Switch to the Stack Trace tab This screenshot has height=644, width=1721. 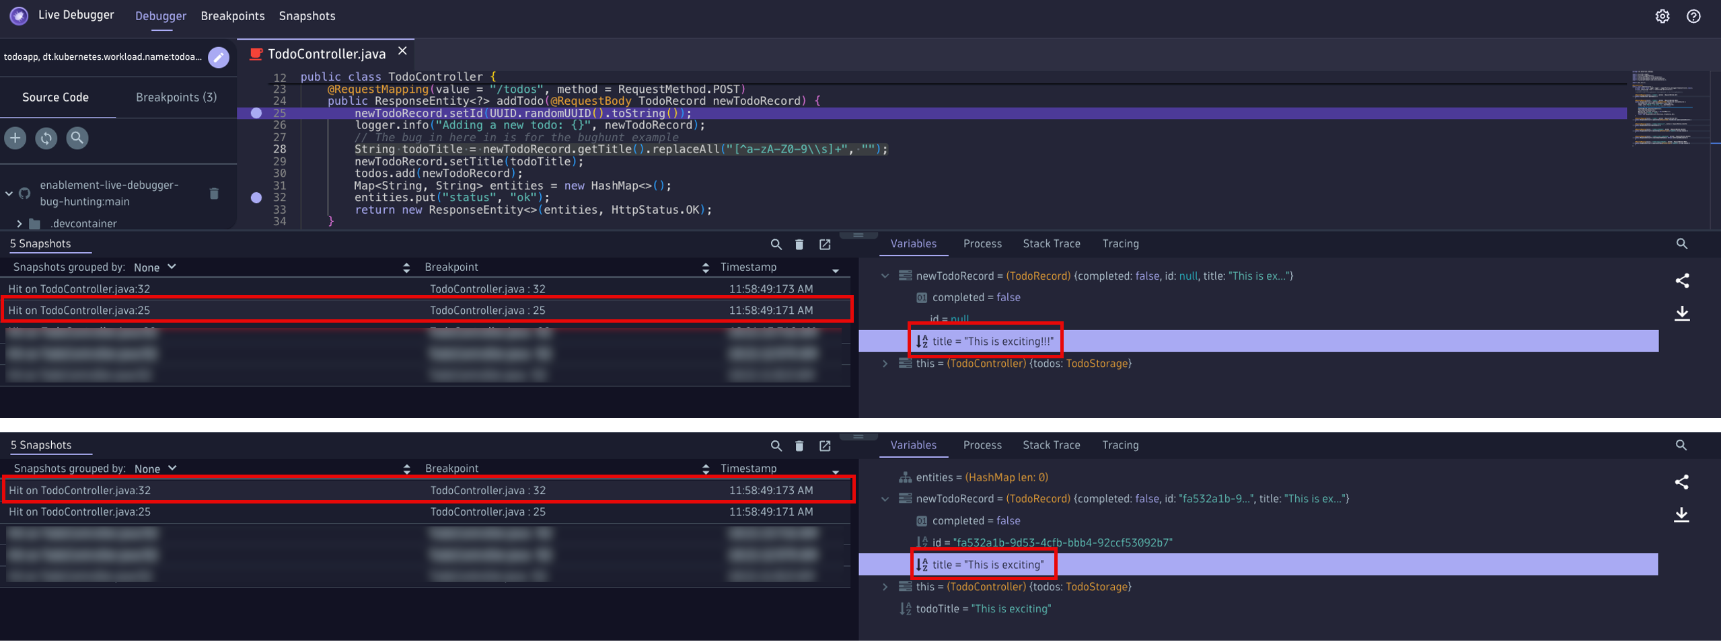(x=1051, y=244)
